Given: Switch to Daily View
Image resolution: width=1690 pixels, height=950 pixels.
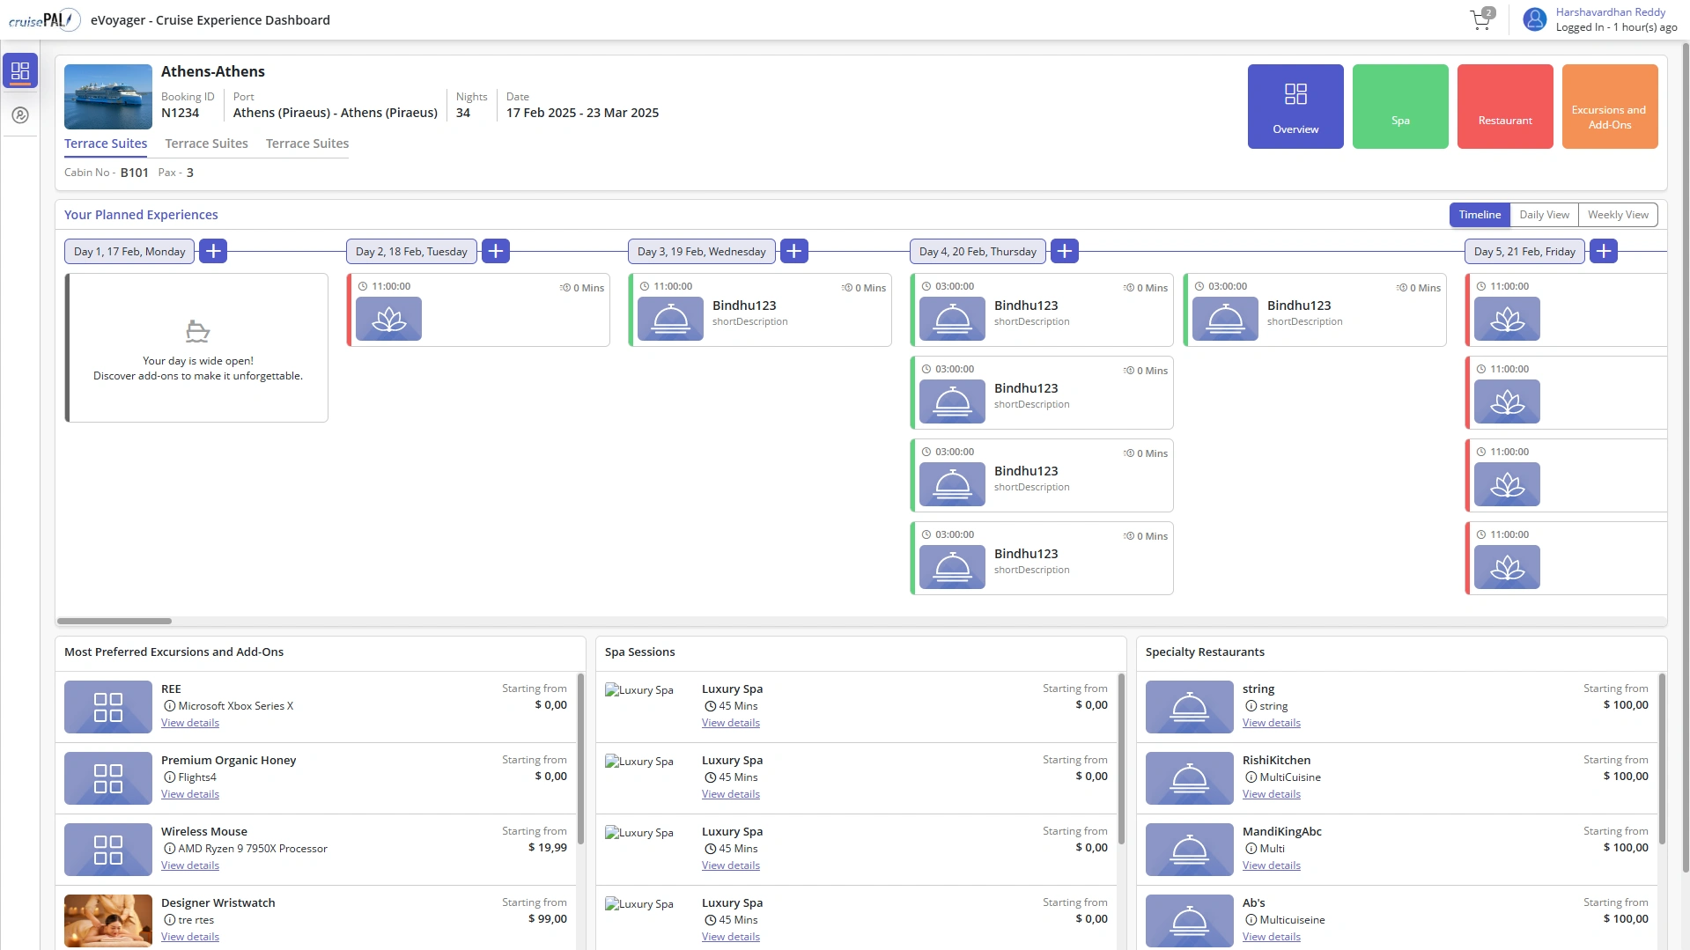Looking at the screenshot, I should point(1543,215).
